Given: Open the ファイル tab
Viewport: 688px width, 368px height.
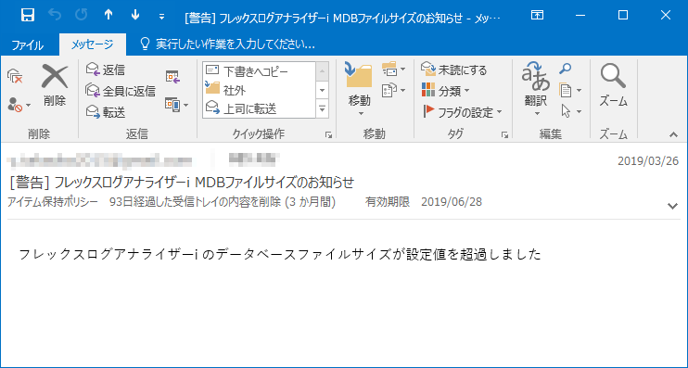Looking at the screenshot, I should [x=27, y=44].
